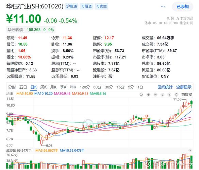Click the 跌停 value 9.95
Screen dimensions: 199x170
coord(108,44)
